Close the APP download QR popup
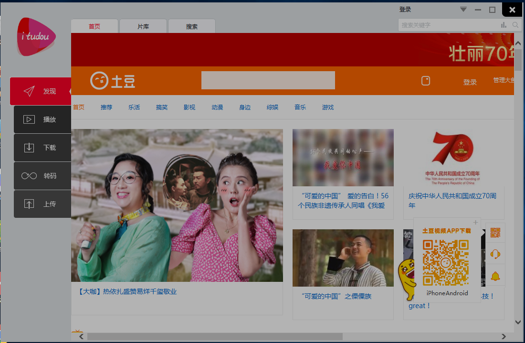 click(x=475, y=223)
